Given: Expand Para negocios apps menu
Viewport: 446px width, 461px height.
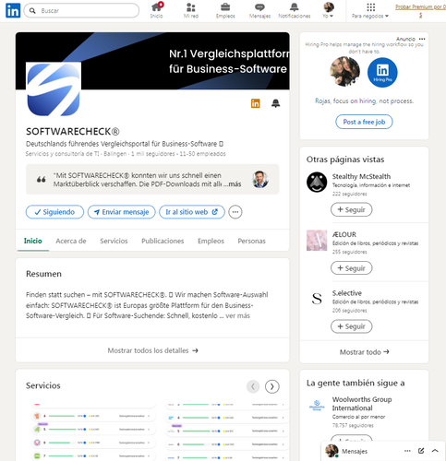Looking at the screenshot, I should 370,10.
